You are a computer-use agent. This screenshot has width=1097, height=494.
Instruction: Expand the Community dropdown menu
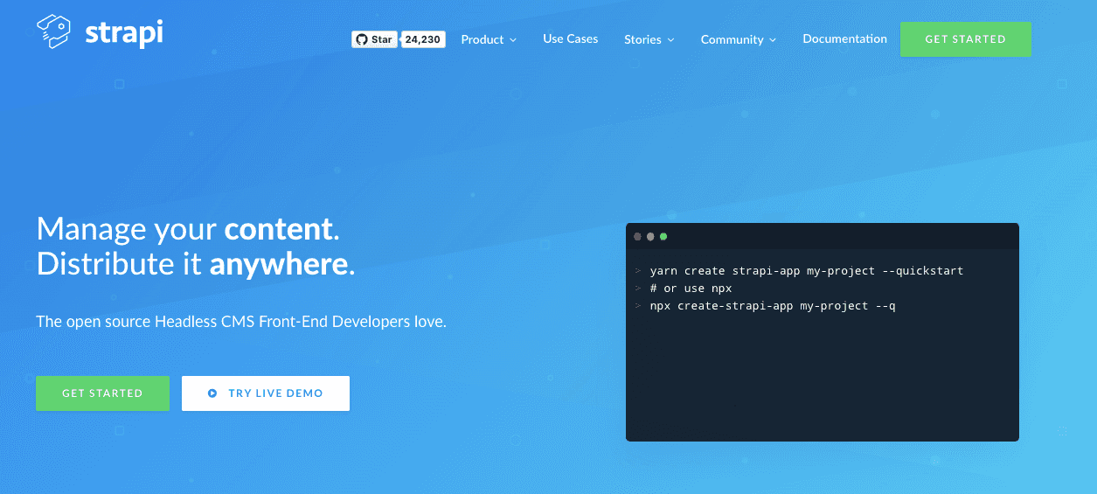pos(739,39)
